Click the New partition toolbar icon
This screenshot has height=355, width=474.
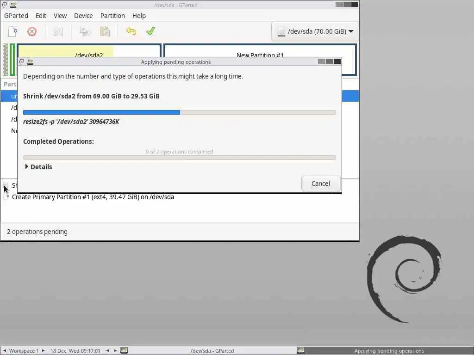(13, 31)
